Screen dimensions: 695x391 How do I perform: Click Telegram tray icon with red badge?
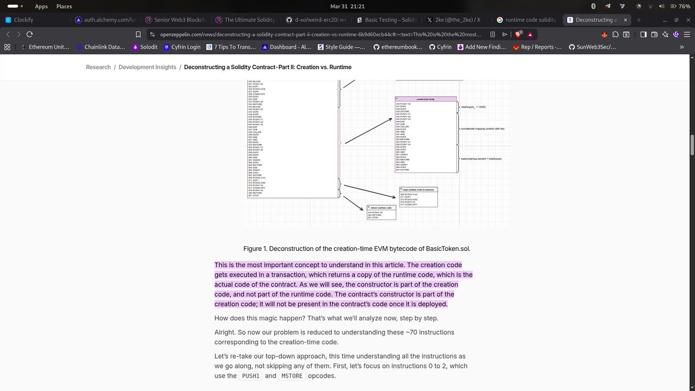[607, 6]
